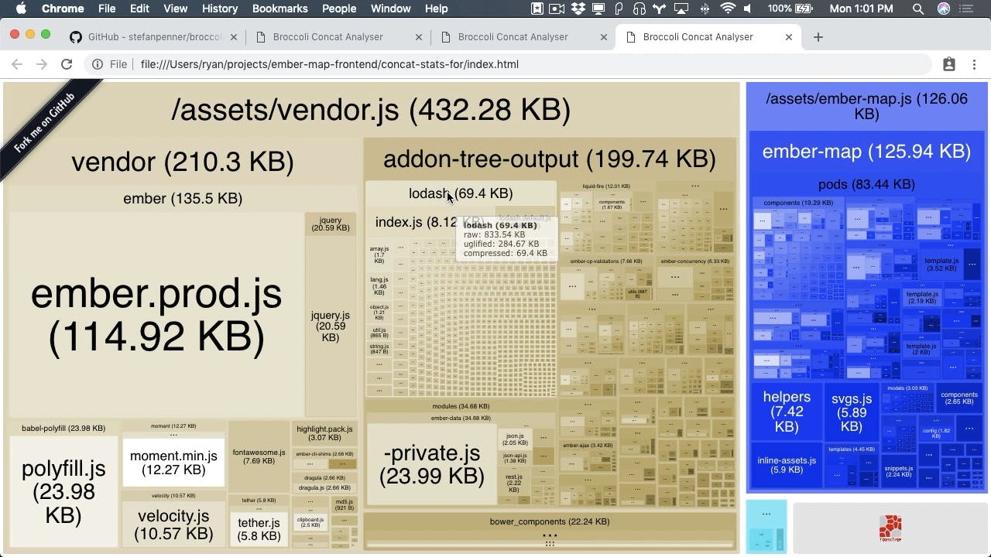Close the active Broccoli Concat Analyser tab
Viewport: 991px width, 557px height.
point(789,36)
